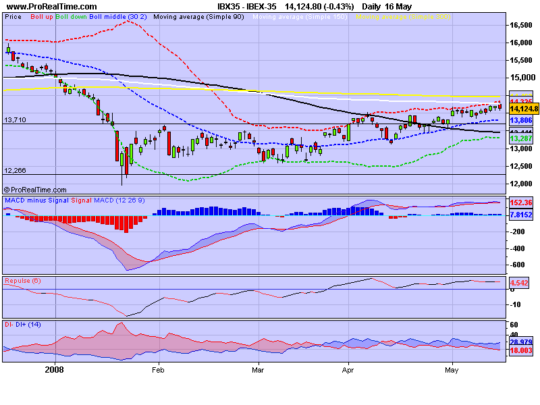Click the DI- legend label
Screen dimensions: 540x405
click(9, 325)
